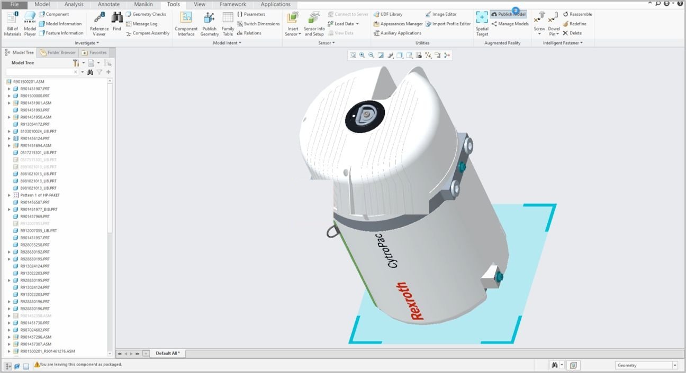The width and height of the screenshot is (686, 373).
Task: Click the model tree vertical scrollbar
Action: point(110,158)
